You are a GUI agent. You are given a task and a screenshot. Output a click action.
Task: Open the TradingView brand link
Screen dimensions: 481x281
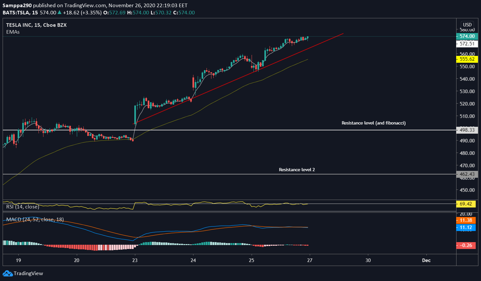pyautogui.click(x=23, y=273)
